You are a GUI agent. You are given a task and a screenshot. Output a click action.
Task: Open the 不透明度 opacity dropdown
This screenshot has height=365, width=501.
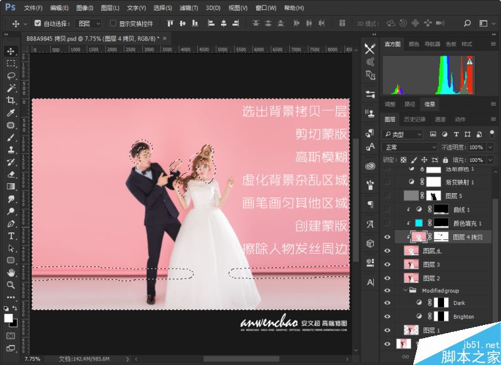coord(490,147)
